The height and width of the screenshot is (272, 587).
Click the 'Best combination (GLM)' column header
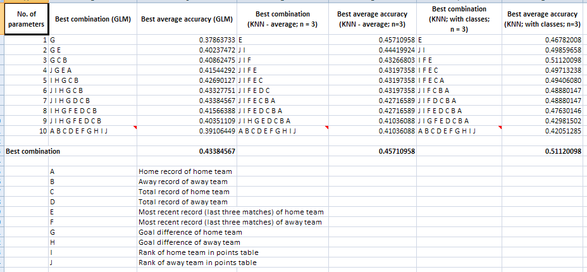click(x=93, y=20)
